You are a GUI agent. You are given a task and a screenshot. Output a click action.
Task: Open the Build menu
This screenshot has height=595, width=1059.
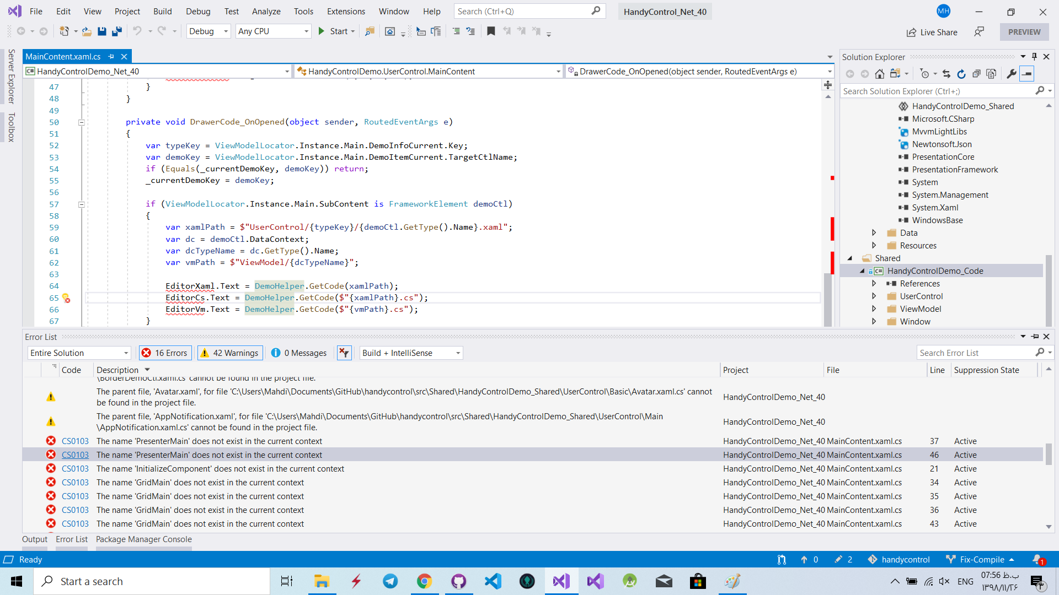pyautogui.click(x=162, y=11)
